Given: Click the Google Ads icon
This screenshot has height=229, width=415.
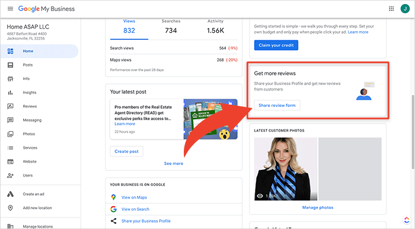Looking at the screenshot, I should tap(10, 194).
